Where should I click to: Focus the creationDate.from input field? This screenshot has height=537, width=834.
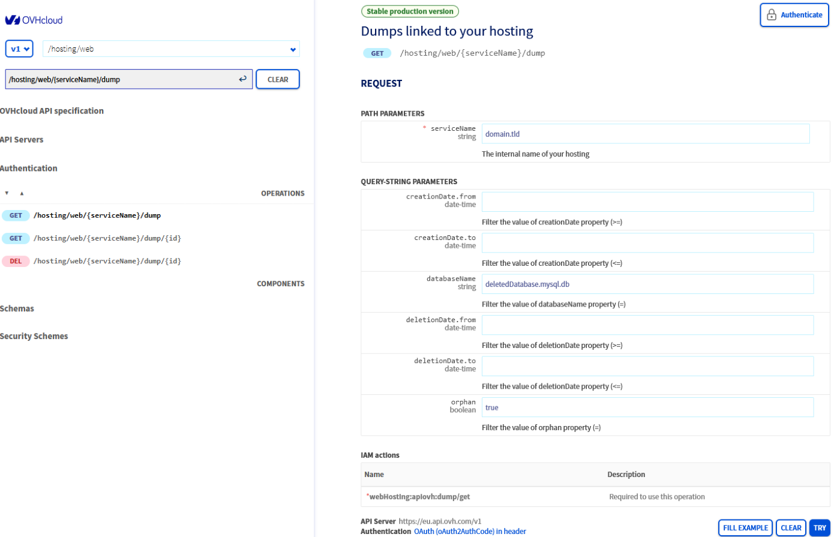647,202
